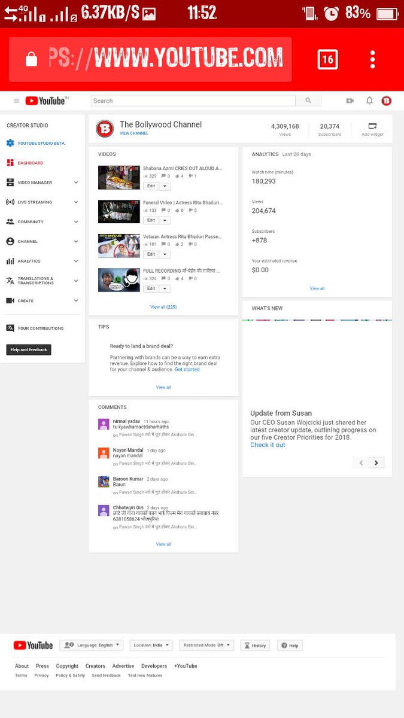
Task: Expand the Live Streaming section chevron
Action: [76, 202]
